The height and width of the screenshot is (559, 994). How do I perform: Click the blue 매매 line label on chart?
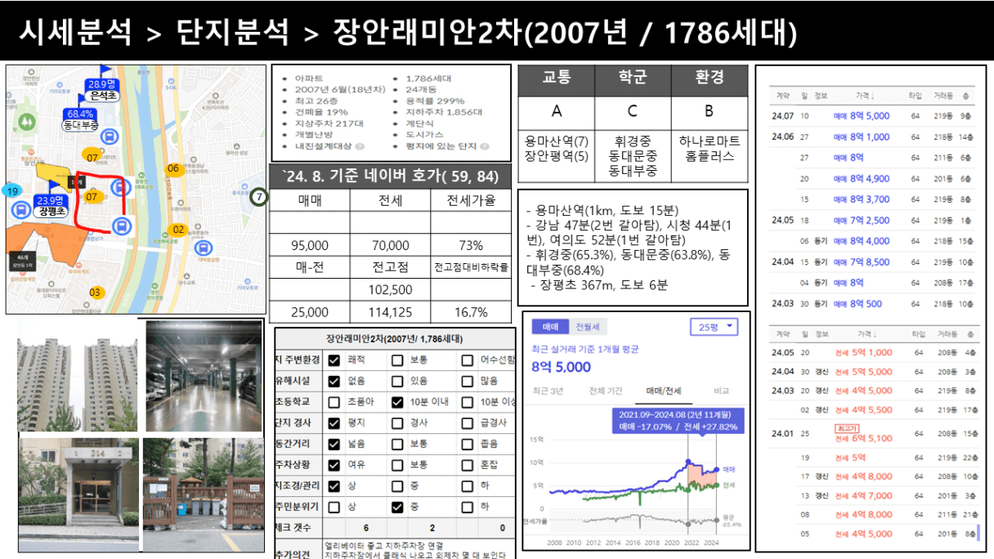(x=729, y=470)
